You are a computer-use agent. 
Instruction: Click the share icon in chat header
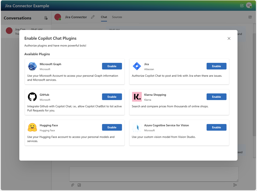point(250,17)
